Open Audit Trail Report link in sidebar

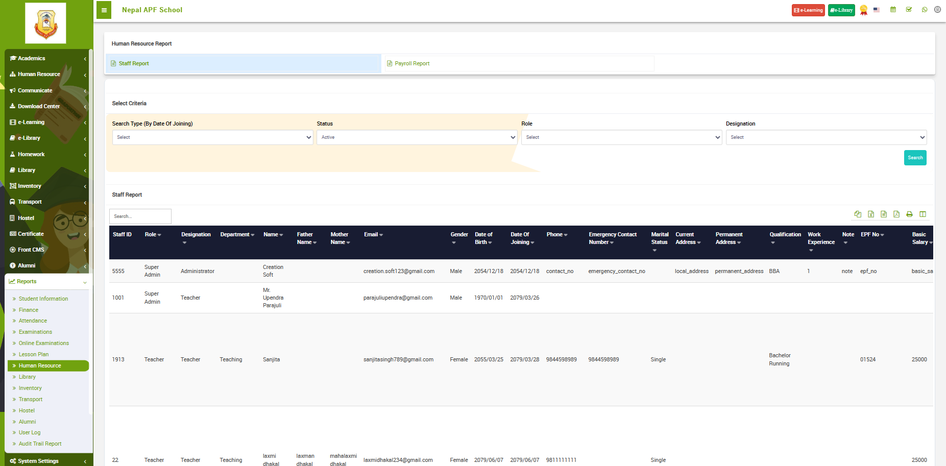click(40, 444)
